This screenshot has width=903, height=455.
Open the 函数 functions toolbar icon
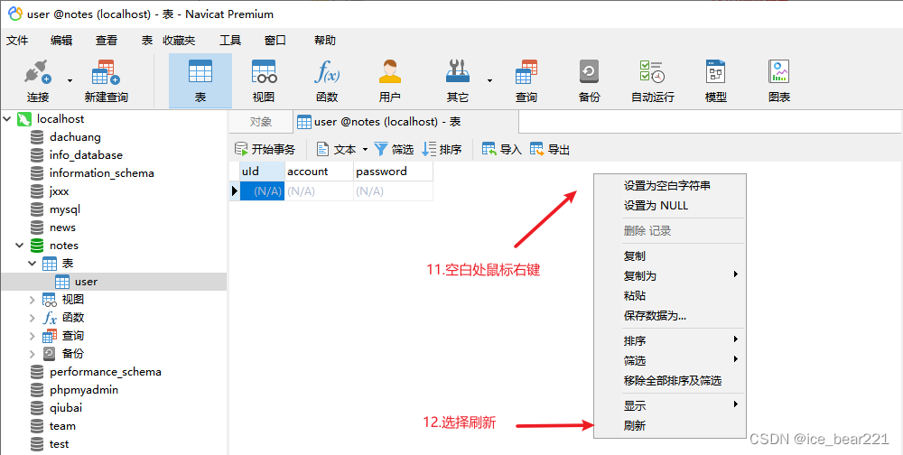pos(327,72)
